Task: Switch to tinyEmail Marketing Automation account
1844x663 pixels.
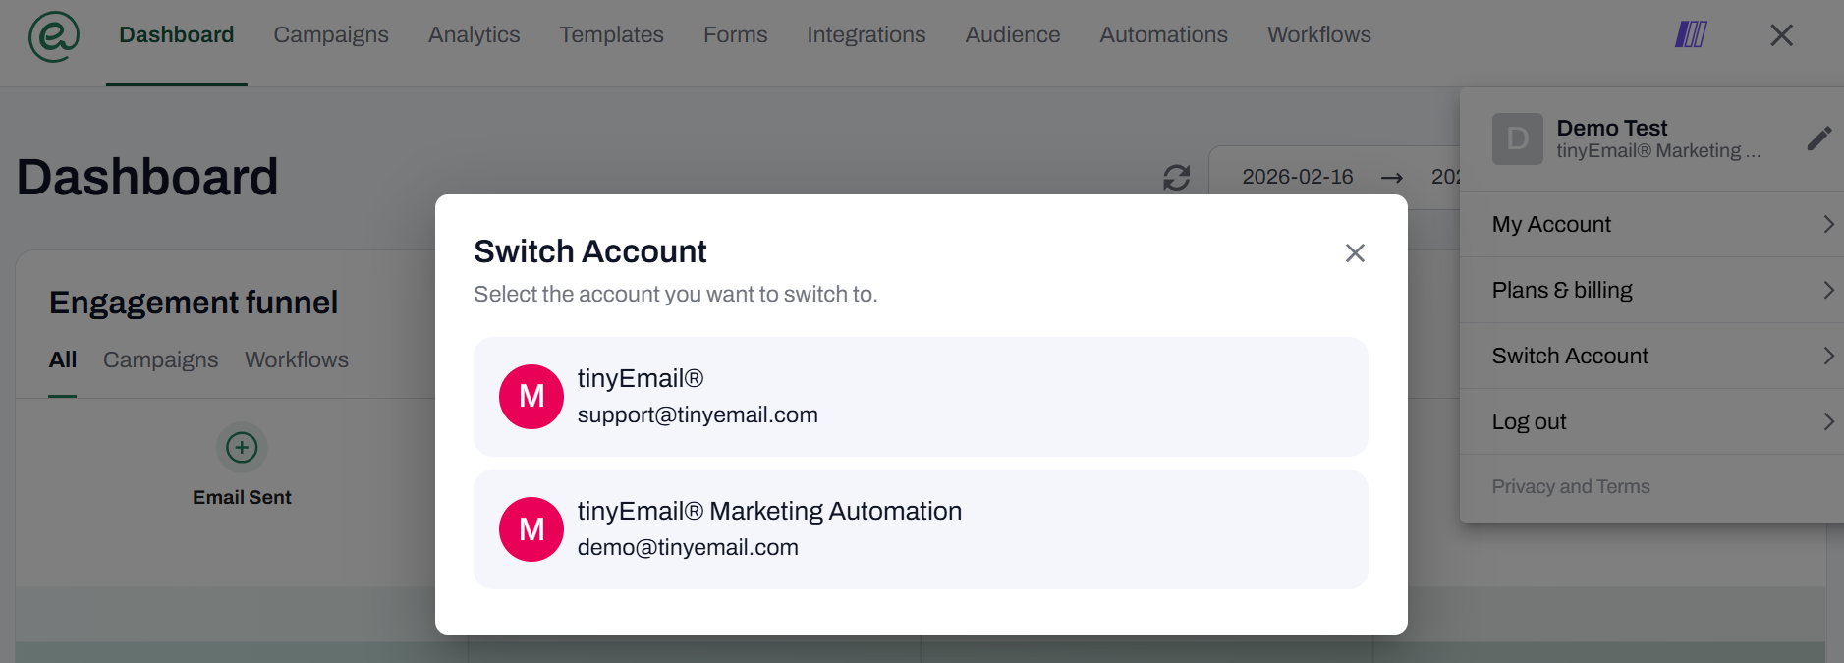Action: tap(920, 529)
